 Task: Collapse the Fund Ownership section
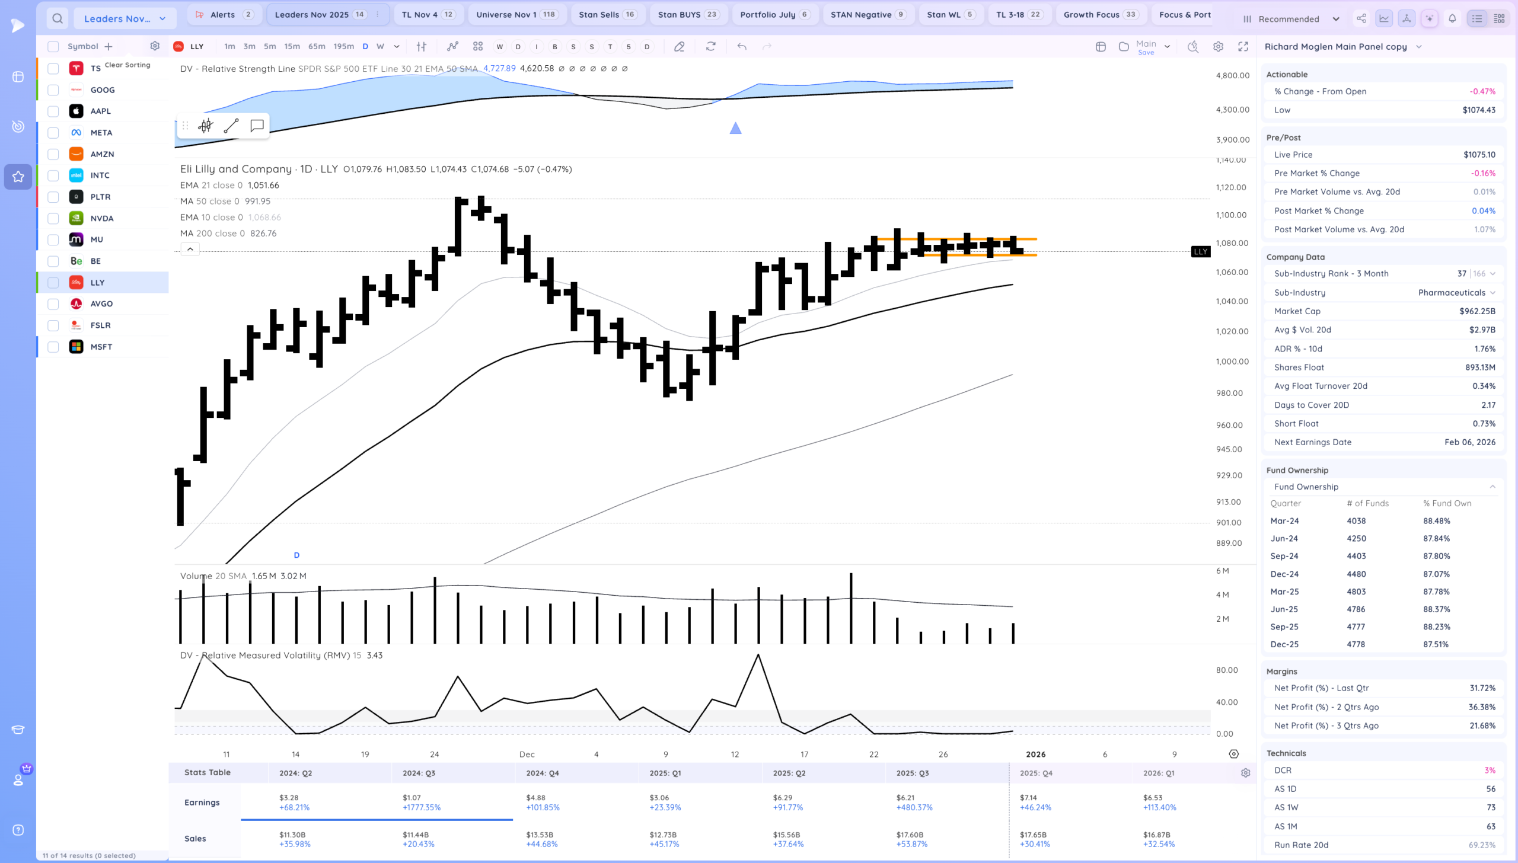1492,487
